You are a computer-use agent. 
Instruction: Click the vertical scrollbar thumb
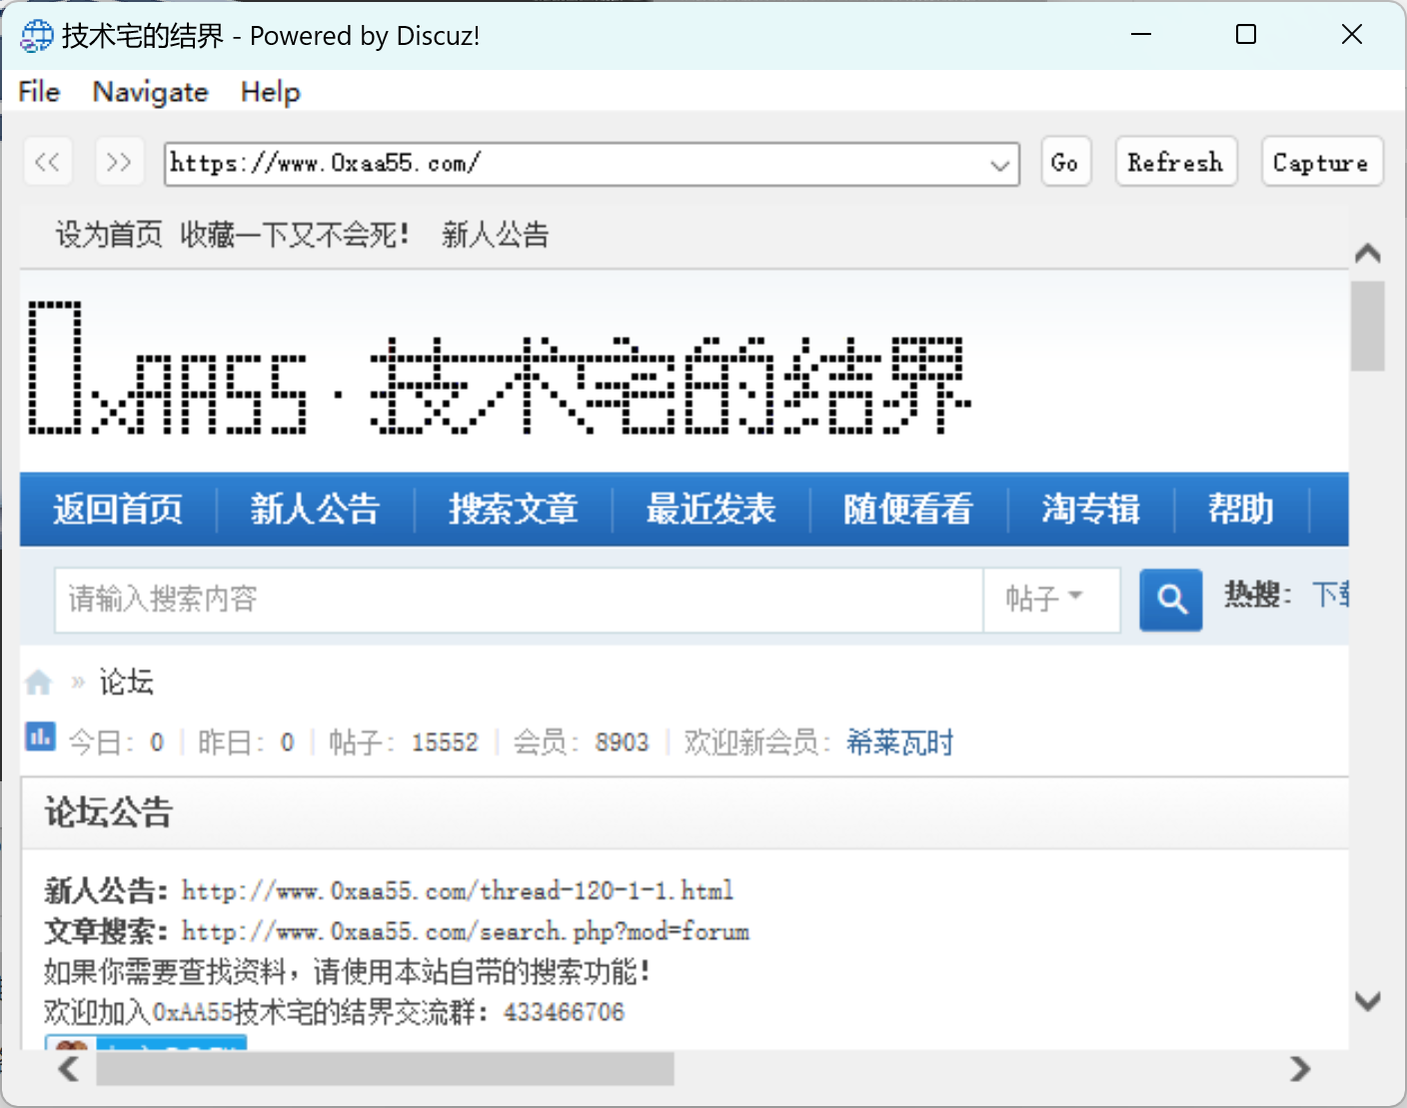point(1368,327)
